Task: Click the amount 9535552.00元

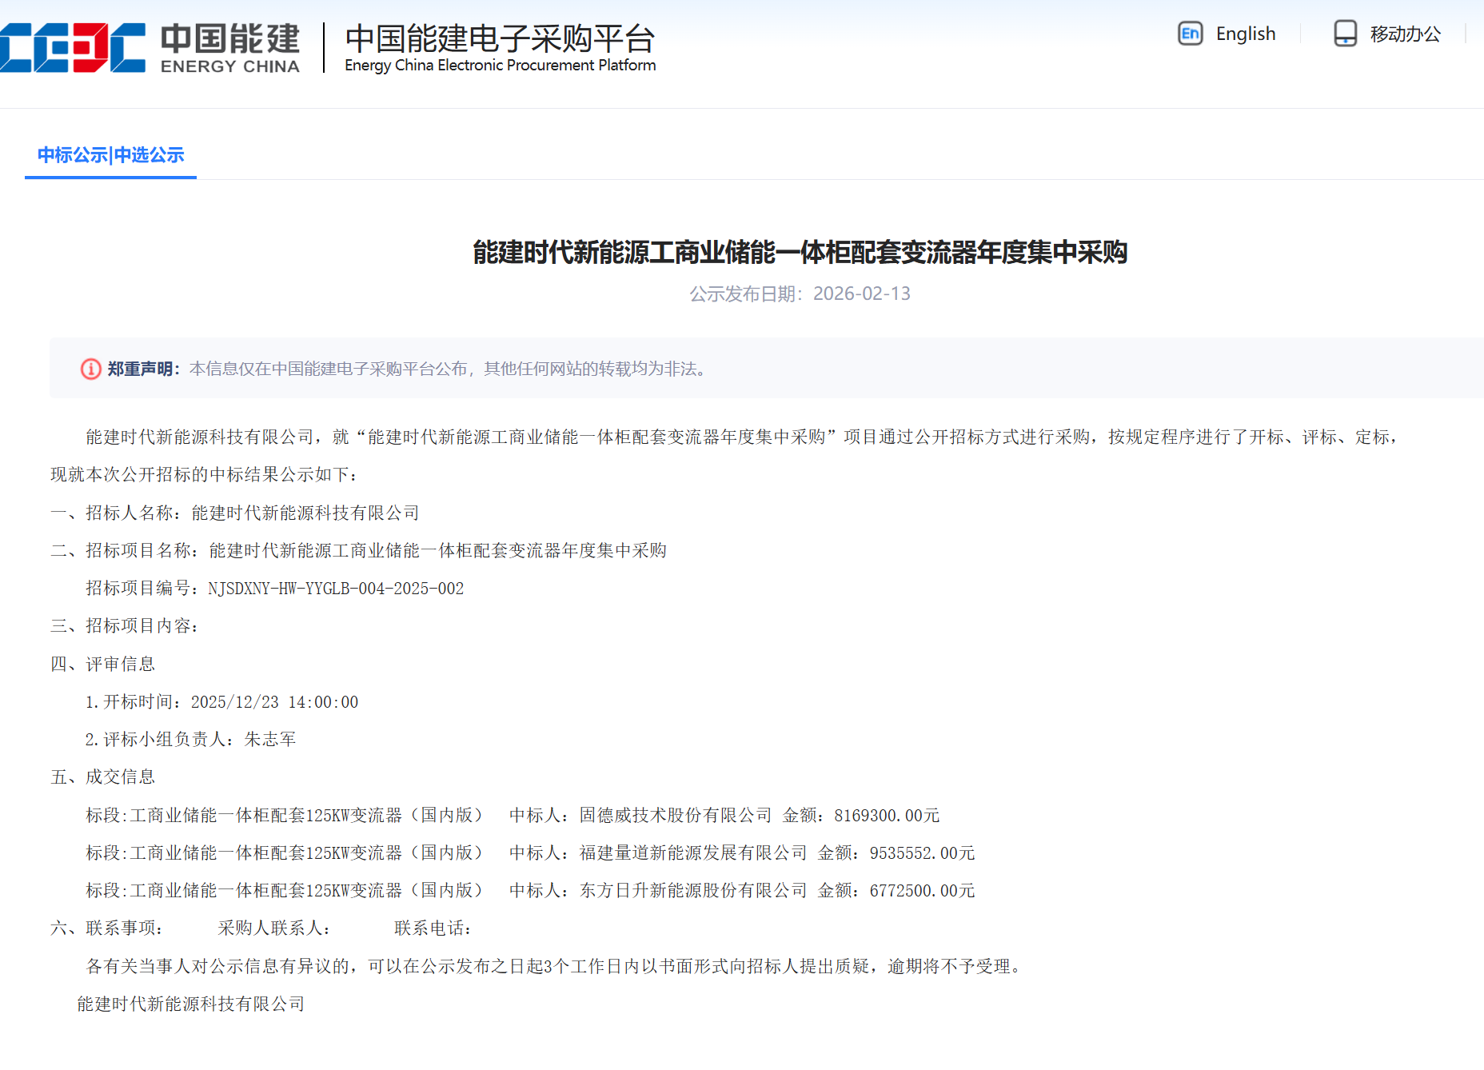Action: (x=922, y=853)
